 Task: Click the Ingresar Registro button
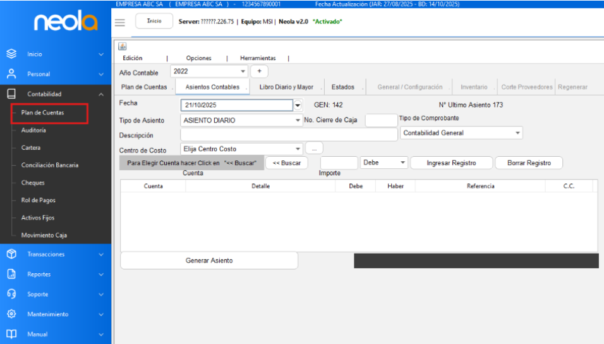tap(451, 163)
